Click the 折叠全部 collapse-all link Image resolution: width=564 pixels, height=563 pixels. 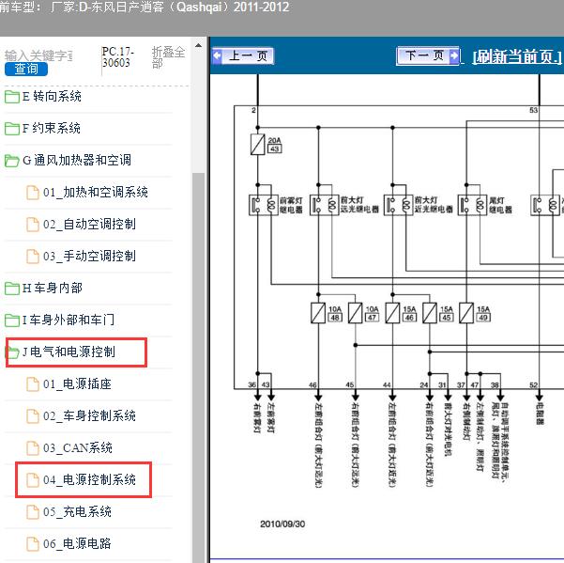click(x=168, y=57)
